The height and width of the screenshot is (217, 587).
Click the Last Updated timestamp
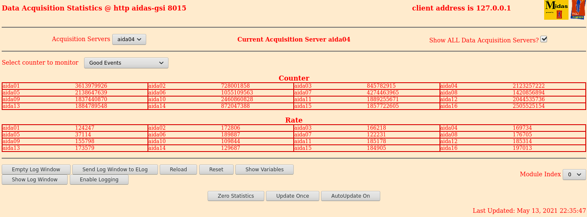click(529, 211)
